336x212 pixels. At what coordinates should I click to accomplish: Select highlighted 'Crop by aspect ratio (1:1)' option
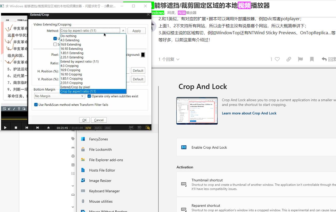pyautogui.click(x=93, y=91)
